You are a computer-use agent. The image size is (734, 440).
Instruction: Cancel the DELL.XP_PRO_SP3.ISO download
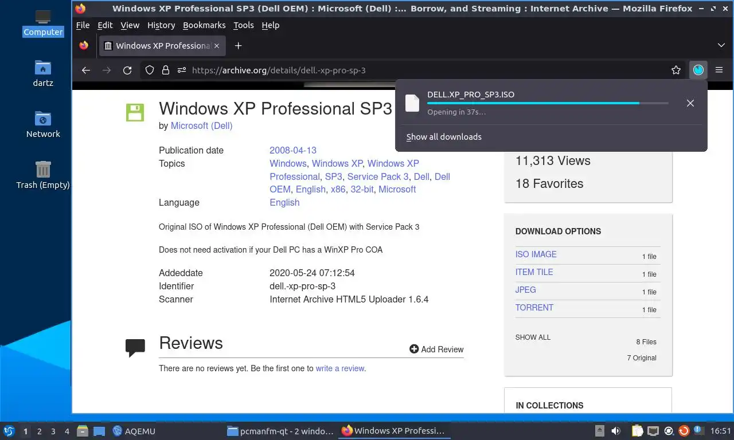coord(690,103)
